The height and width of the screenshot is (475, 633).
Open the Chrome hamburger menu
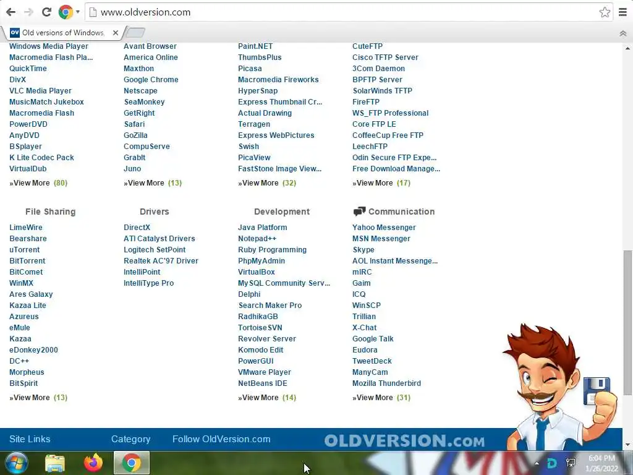(622, 12)
